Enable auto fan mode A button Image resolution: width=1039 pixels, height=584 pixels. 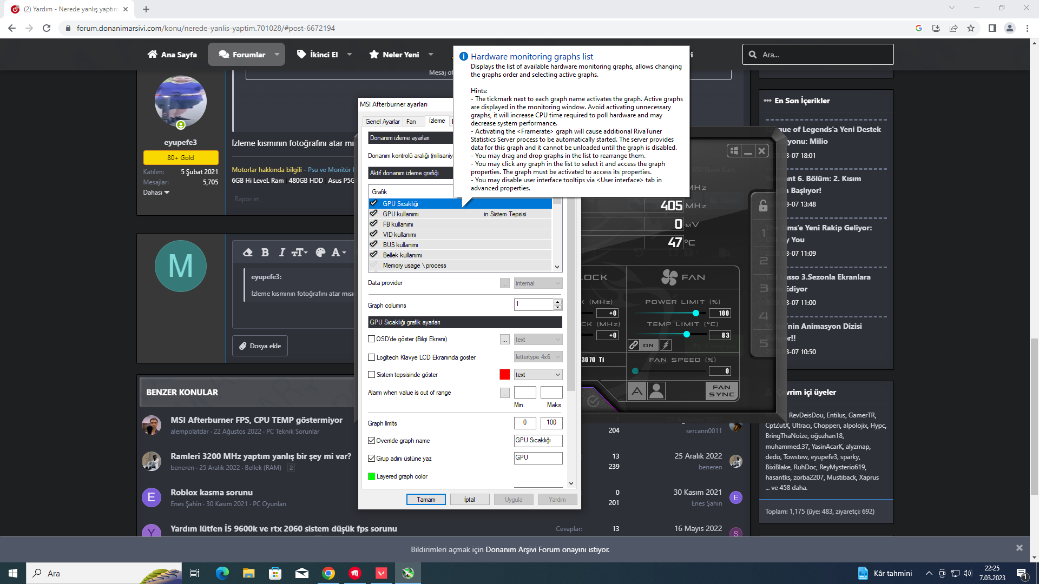tap(637, 391)
